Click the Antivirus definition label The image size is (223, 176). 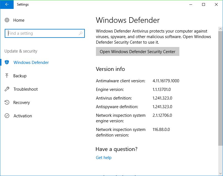pyautogui.click(x=114, y=98)
